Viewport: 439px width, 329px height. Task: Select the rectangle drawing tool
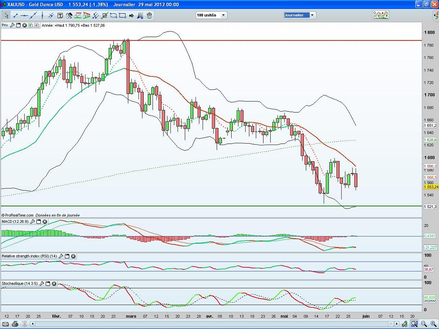click(122, 16)
